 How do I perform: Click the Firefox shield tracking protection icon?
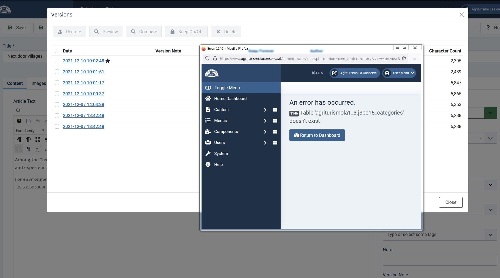(207, 58)
